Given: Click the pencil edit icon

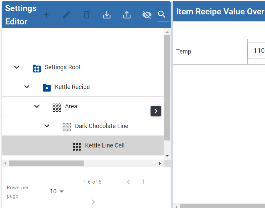Looking at the screenshot, I should coord(67,15).
